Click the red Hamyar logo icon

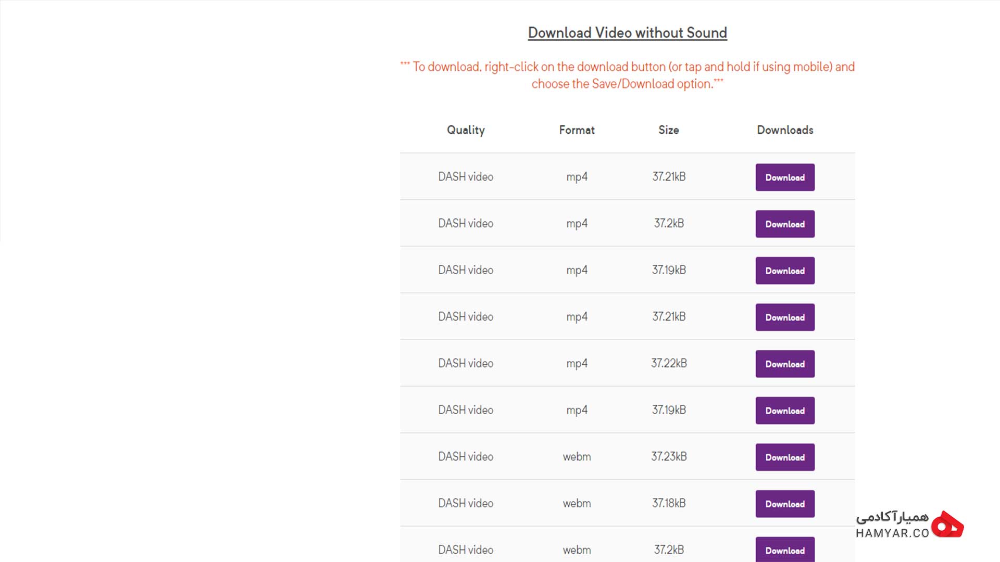point(947,525)
